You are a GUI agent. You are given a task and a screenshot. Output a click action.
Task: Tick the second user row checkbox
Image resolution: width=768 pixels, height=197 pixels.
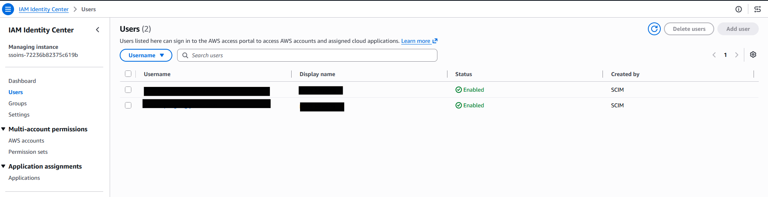128,105
